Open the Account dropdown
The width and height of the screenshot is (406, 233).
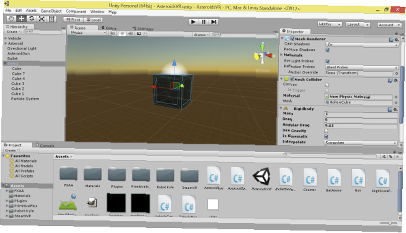tap(389, 25)
